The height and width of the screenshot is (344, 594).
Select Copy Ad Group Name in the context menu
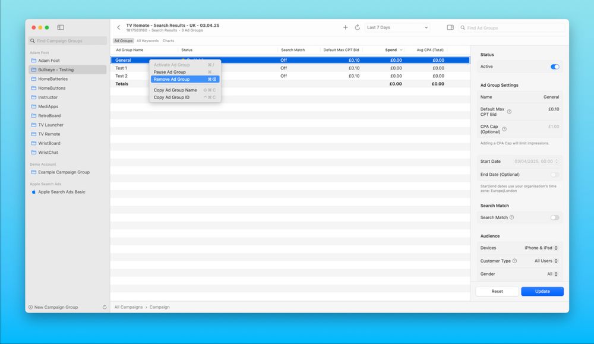coord(185,90)
